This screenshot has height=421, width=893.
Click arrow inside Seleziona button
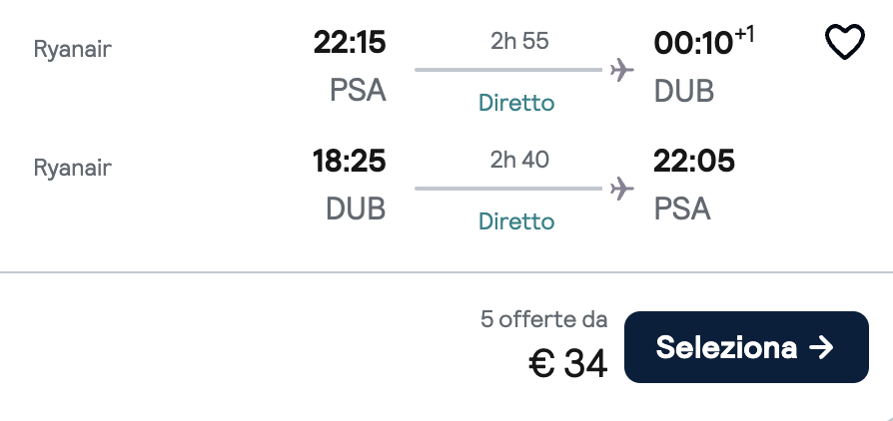click(x=821, y=347)
